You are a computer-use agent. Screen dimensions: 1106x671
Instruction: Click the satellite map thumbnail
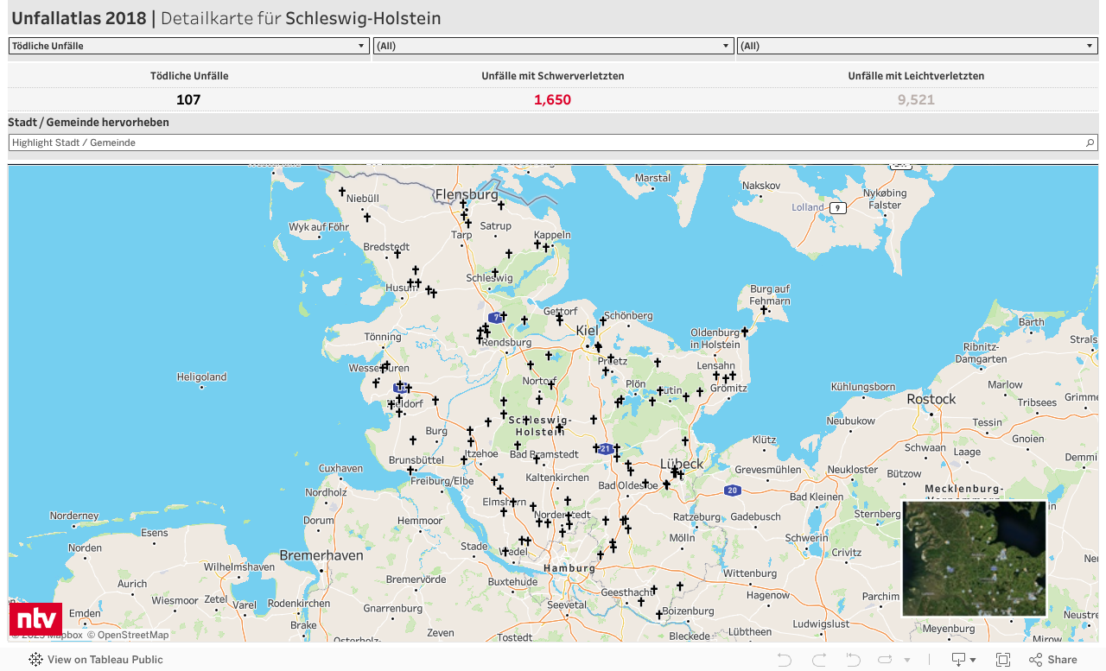pos(974,559)
